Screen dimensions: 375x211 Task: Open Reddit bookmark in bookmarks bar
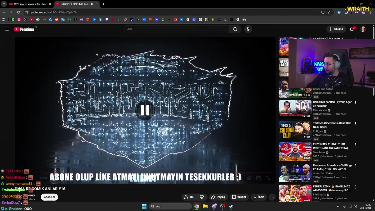click(57, 20)
